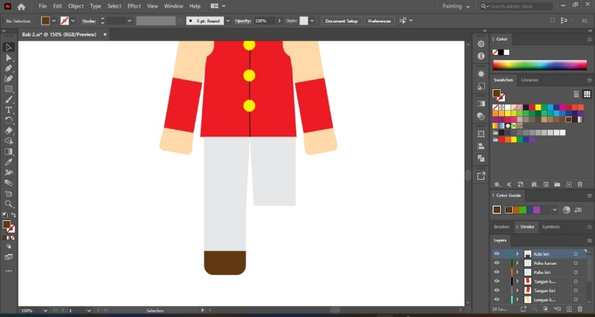
Task: Toggle target circle of Kaki kiri layer
Action: pos(576,254)
